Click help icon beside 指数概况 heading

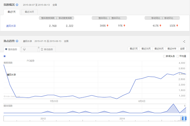click(17, 5)
